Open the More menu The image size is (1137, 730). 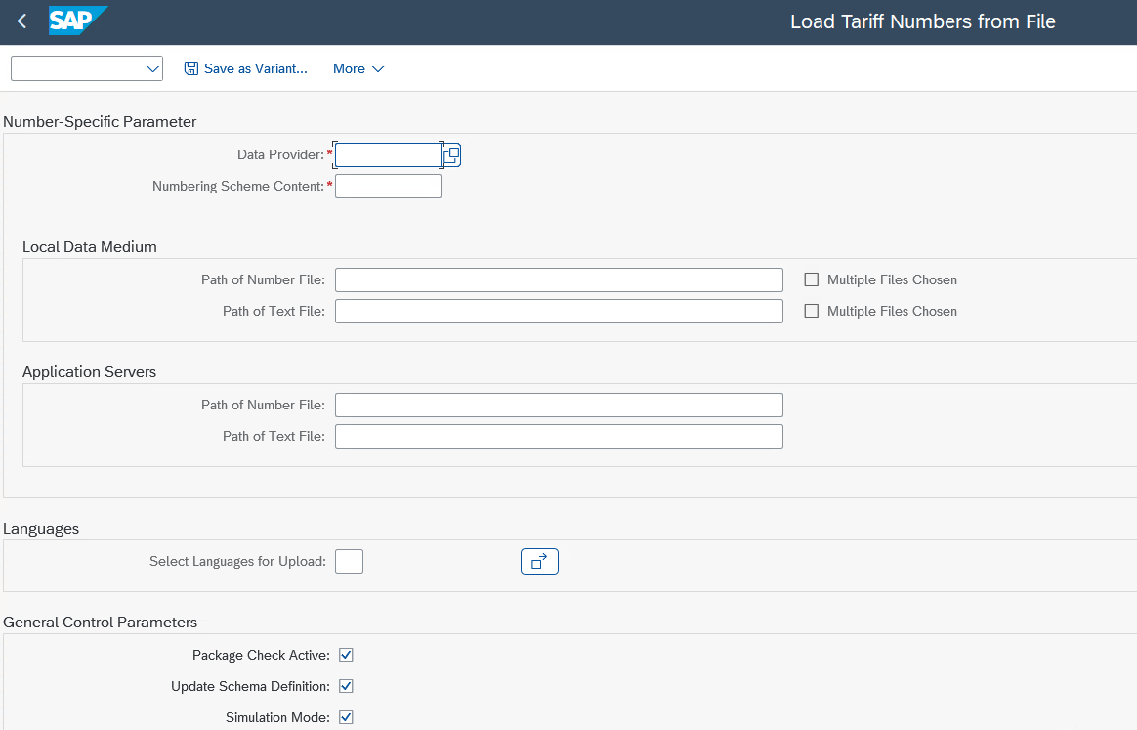pyautogui.click(x=358, y=69)
